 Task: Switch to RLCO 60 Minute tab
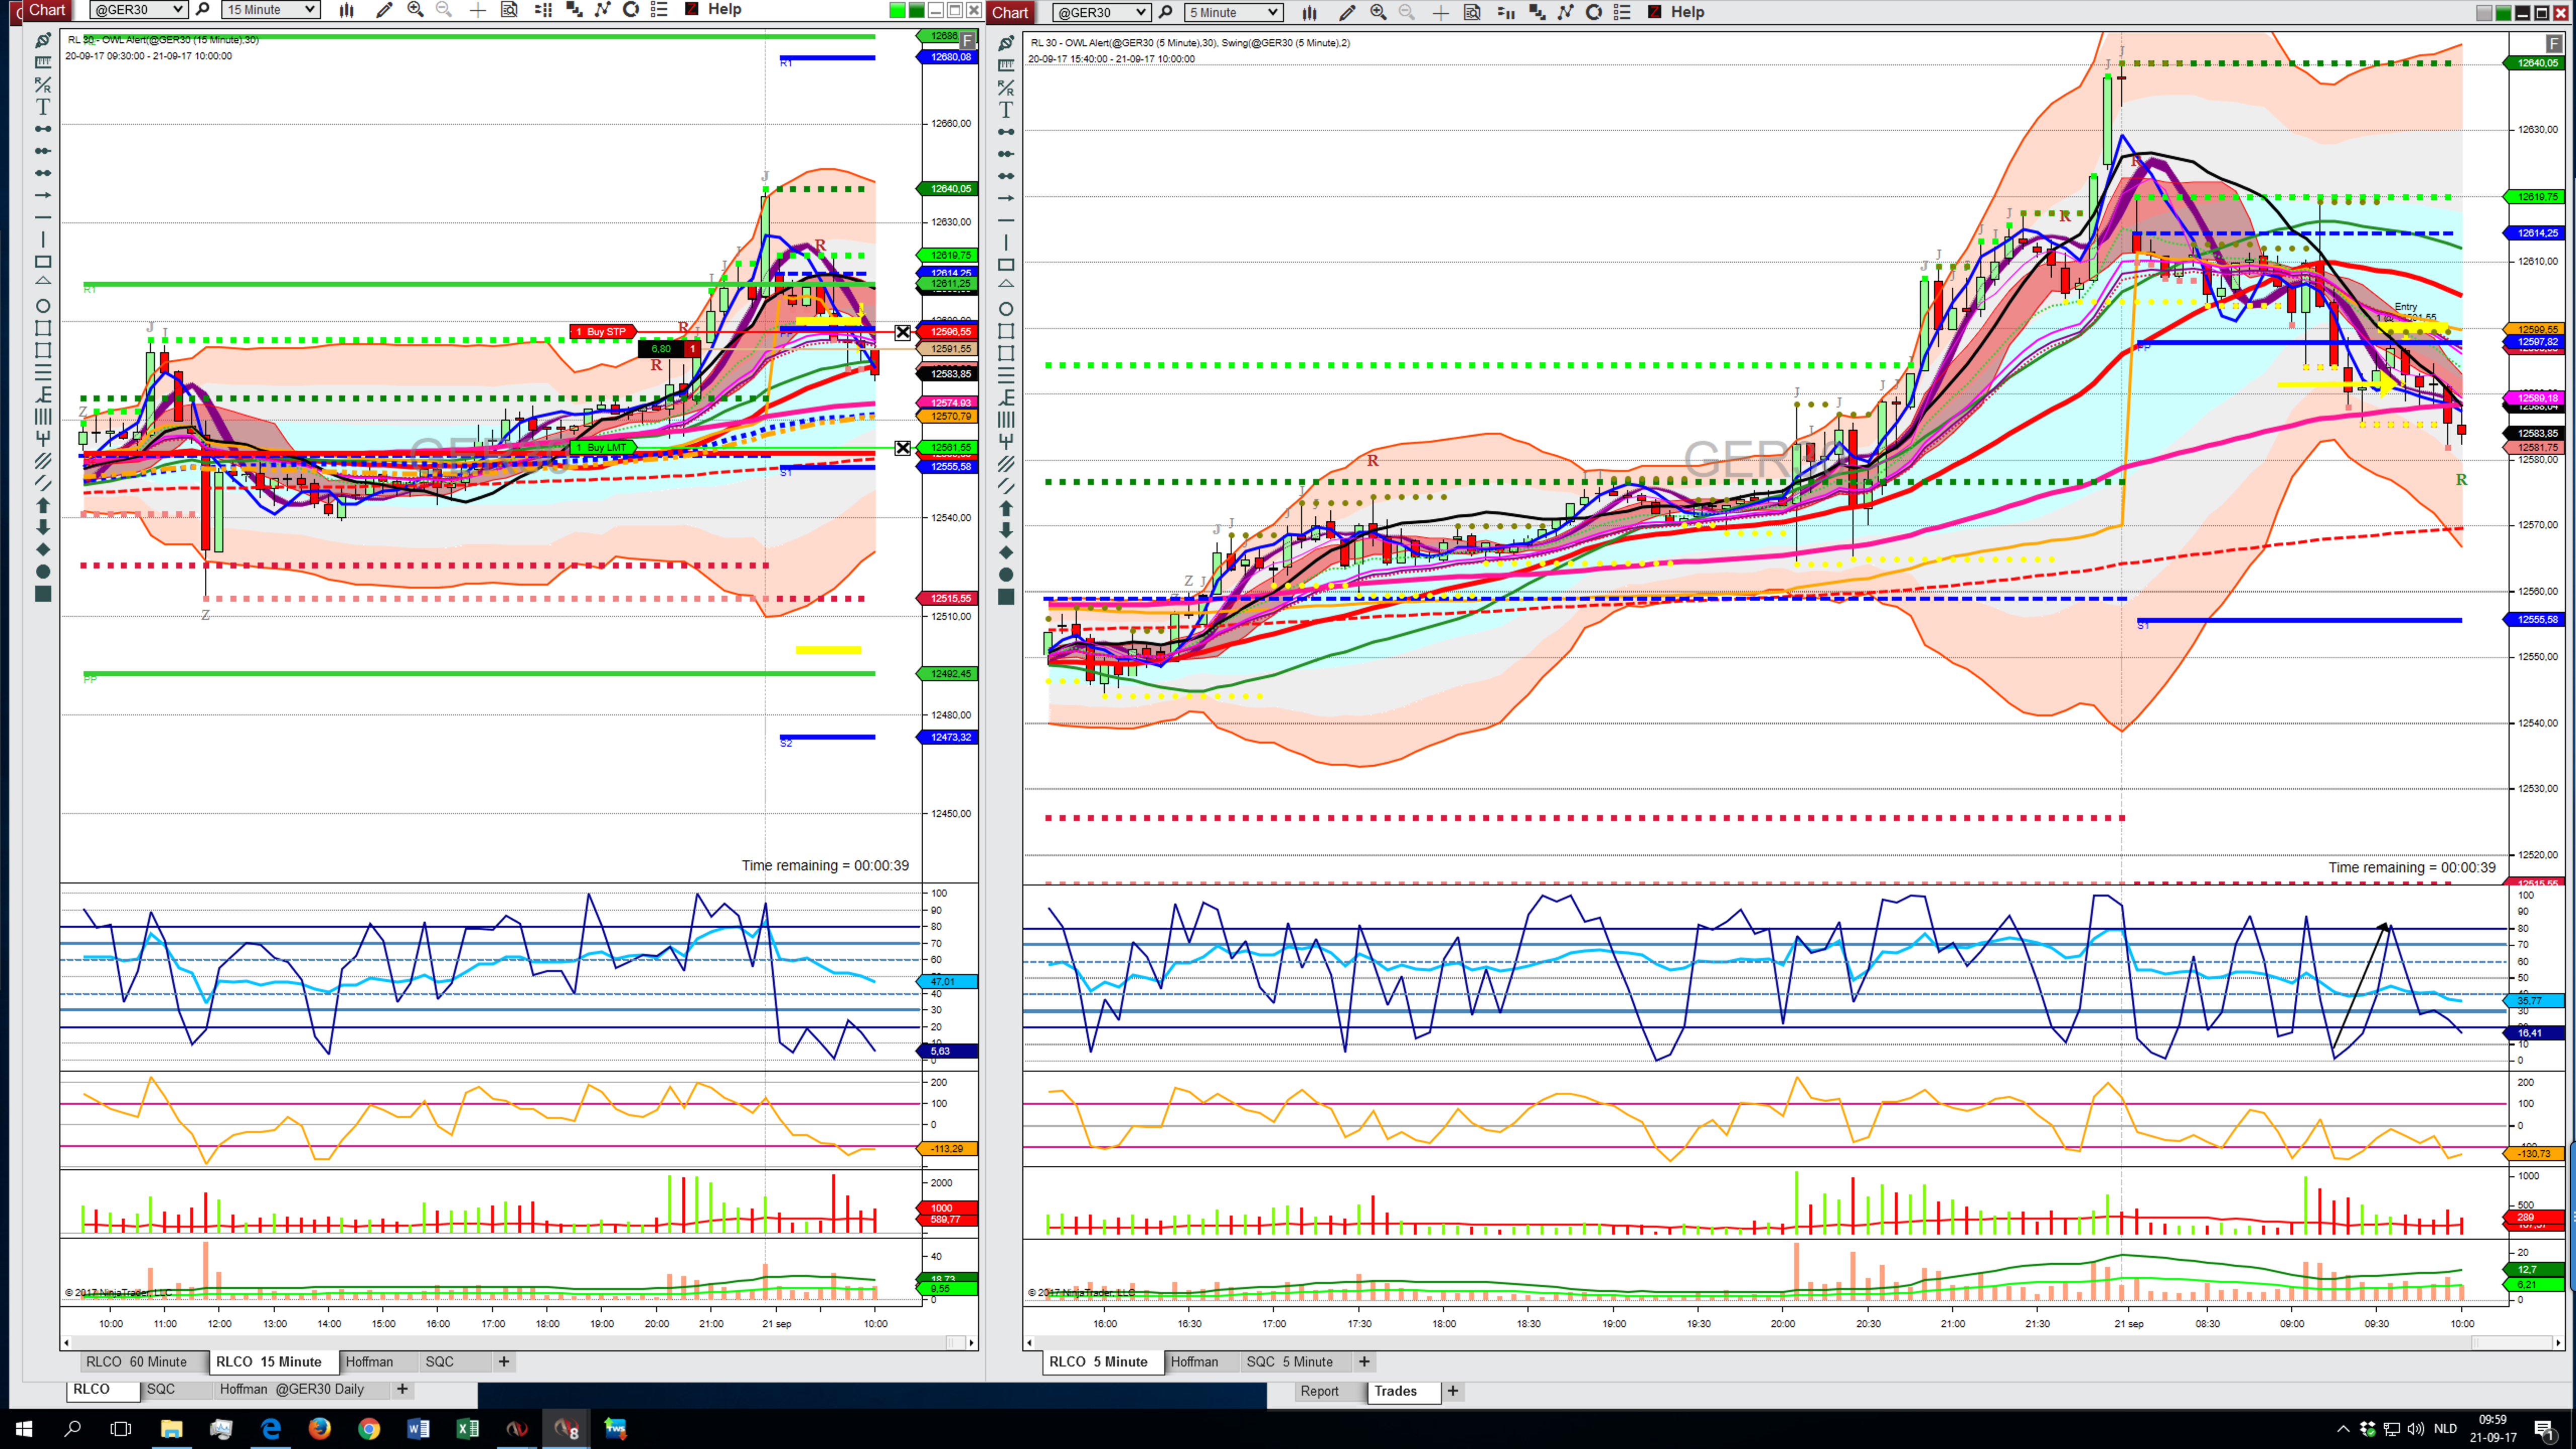click(x=136, y=1361)
